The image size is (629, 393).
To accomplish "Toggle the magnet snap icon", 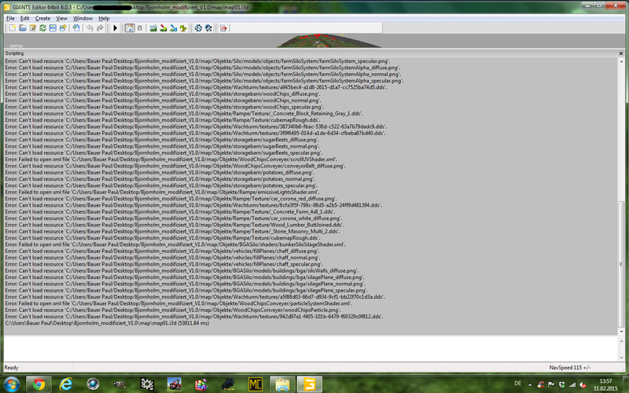I will (140, 28).
